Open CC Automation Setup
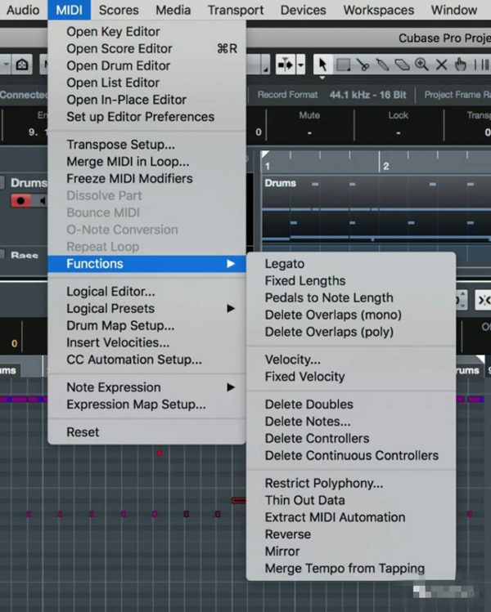 click(146, 360)
